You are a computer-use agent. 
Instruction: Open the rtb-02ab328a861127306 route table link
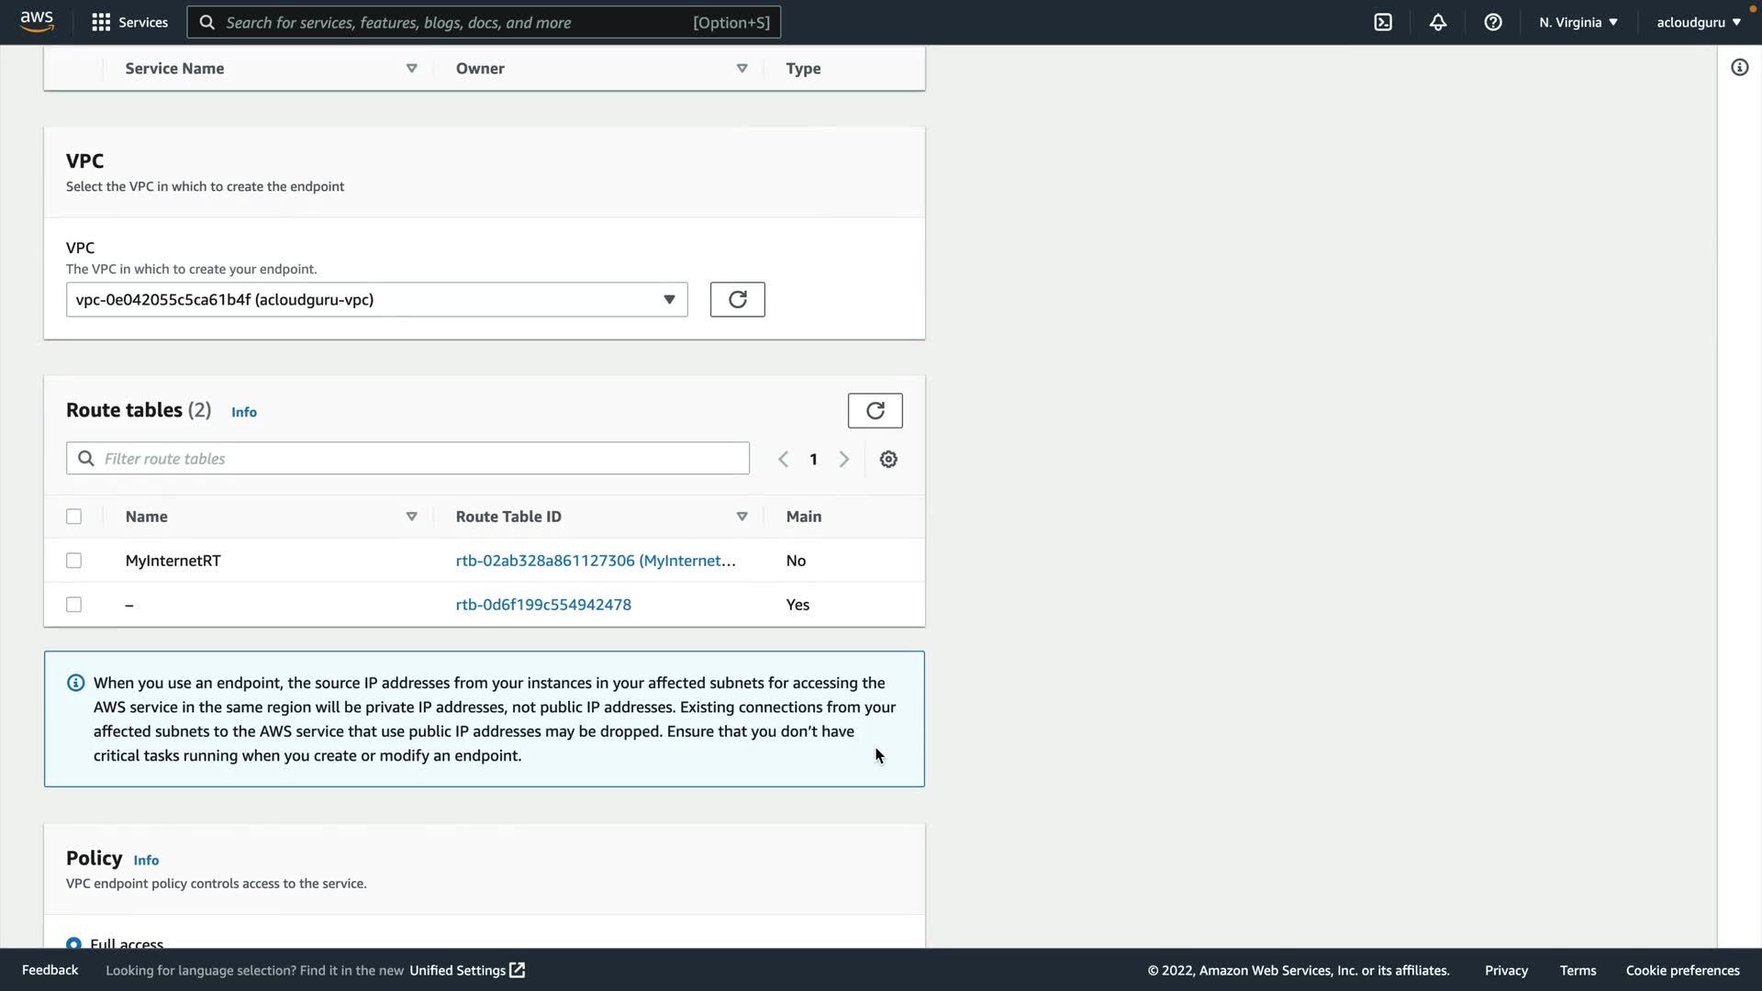(x=595, y=561)
